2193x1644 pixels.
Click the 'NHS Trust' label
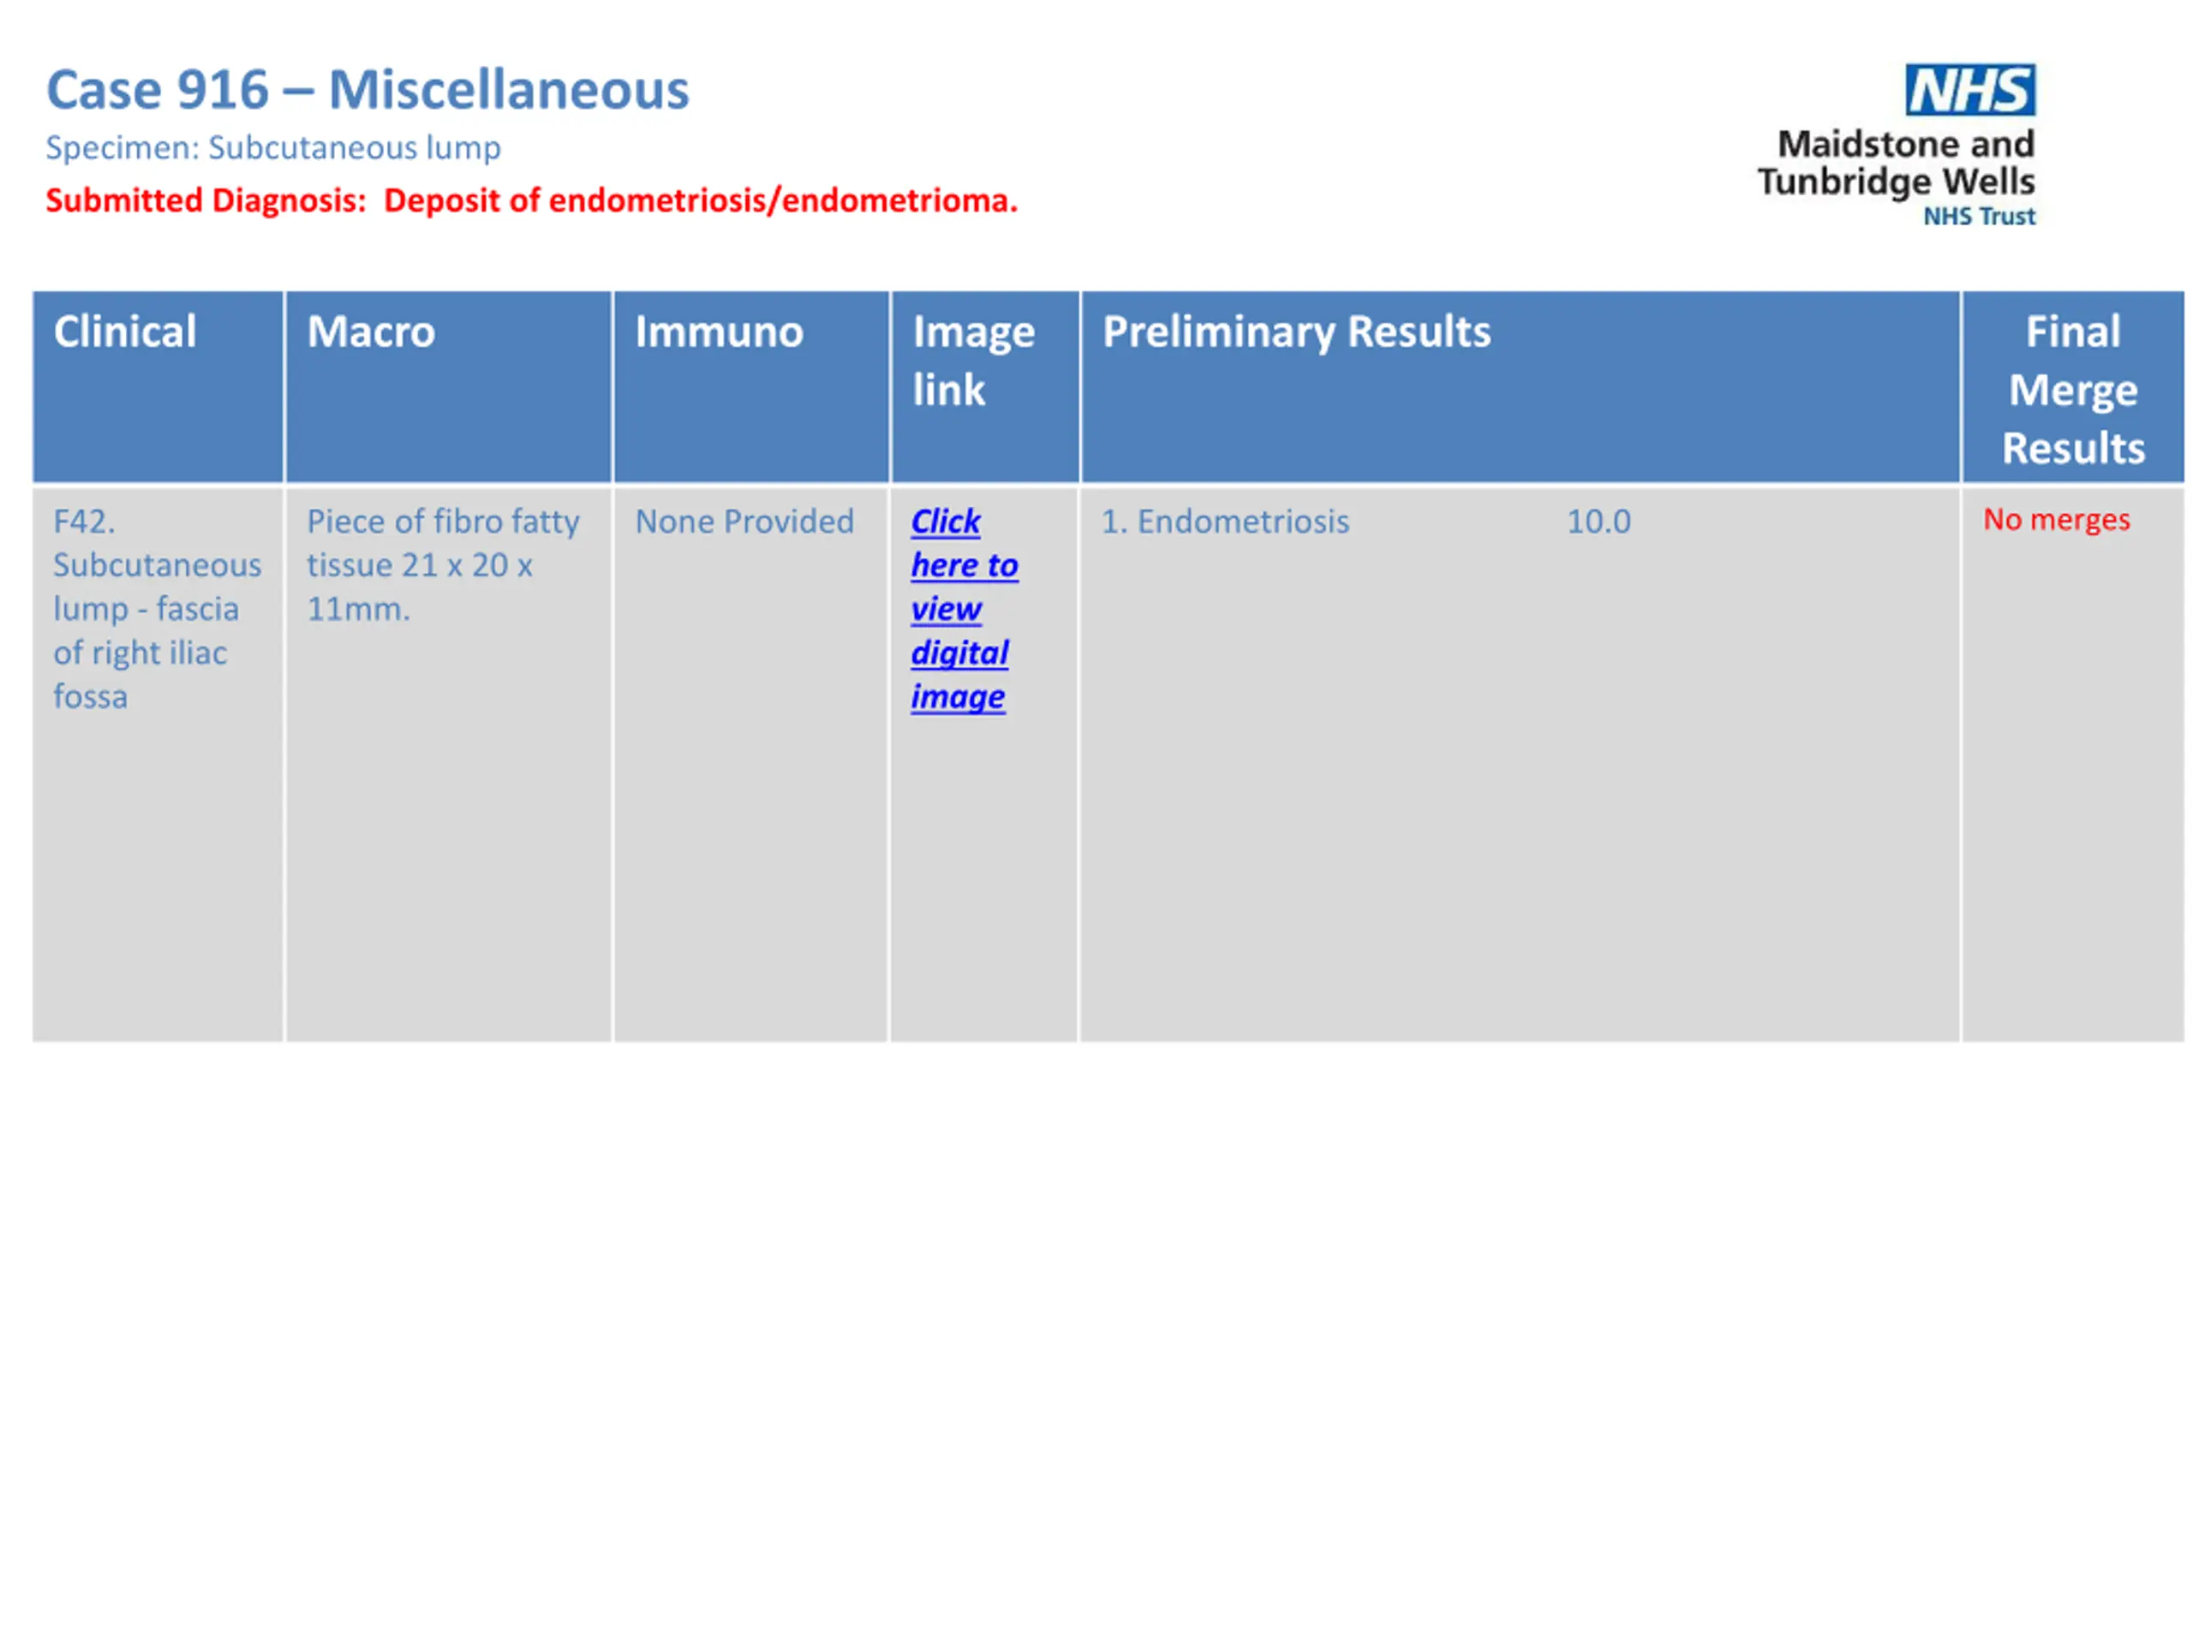tap(1979, 216)
